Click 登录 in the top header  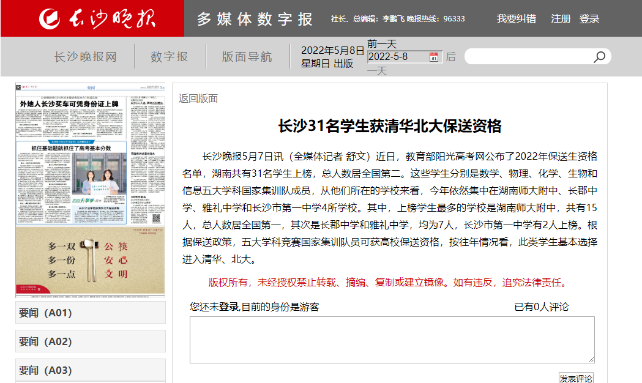pyautogui.click(x=589, y=19)
